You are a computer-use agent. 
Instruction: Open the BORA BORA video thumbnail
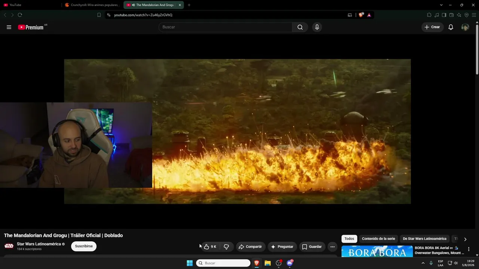pyautogui.click(x=377, y=251)
